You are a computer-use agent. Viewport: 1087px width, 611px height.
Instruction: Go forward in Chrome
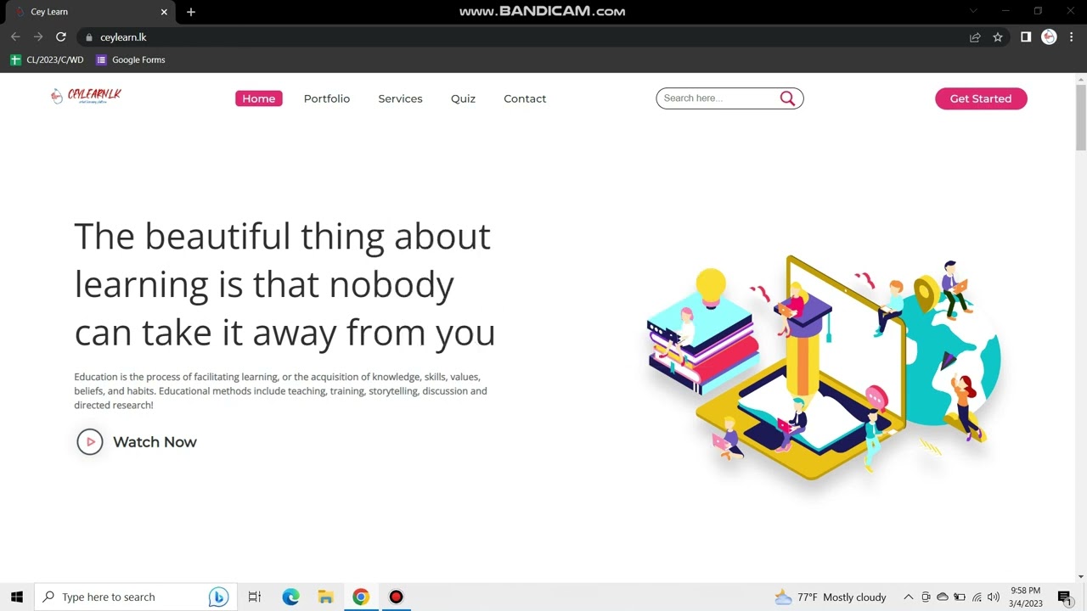[38, 37]
